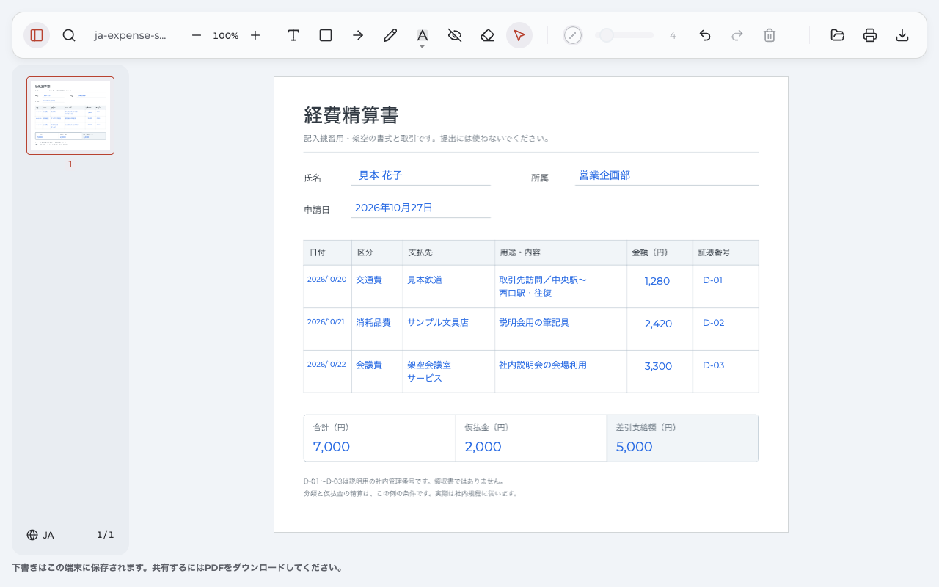Viewport: 939px width, 587px height.
Task: Redo the last action
Action: click(737, 35)
